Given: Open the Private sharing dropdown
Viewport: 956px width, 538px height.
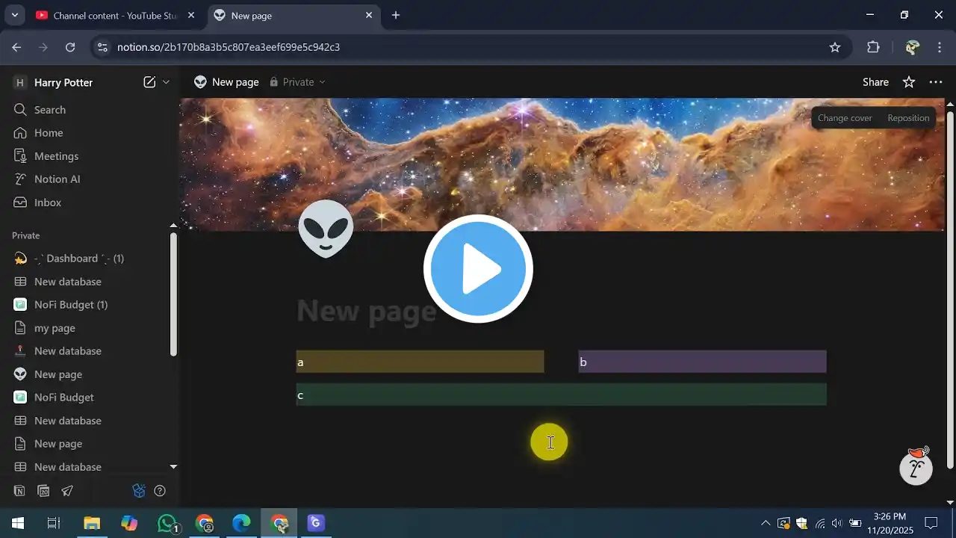Looking at the screenshot, I should point(298,82).
